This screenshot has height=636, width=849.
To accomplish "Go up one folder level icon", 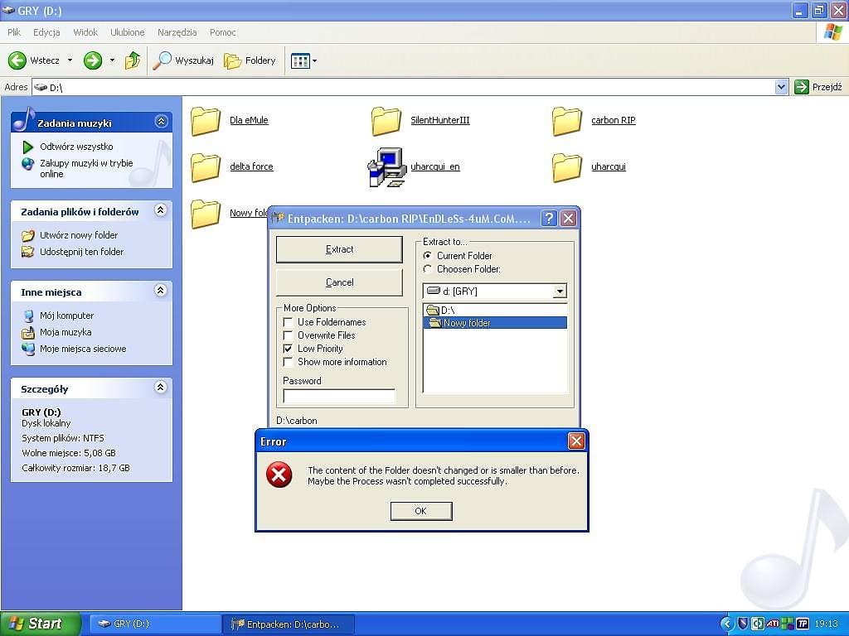I will point(133,60).
